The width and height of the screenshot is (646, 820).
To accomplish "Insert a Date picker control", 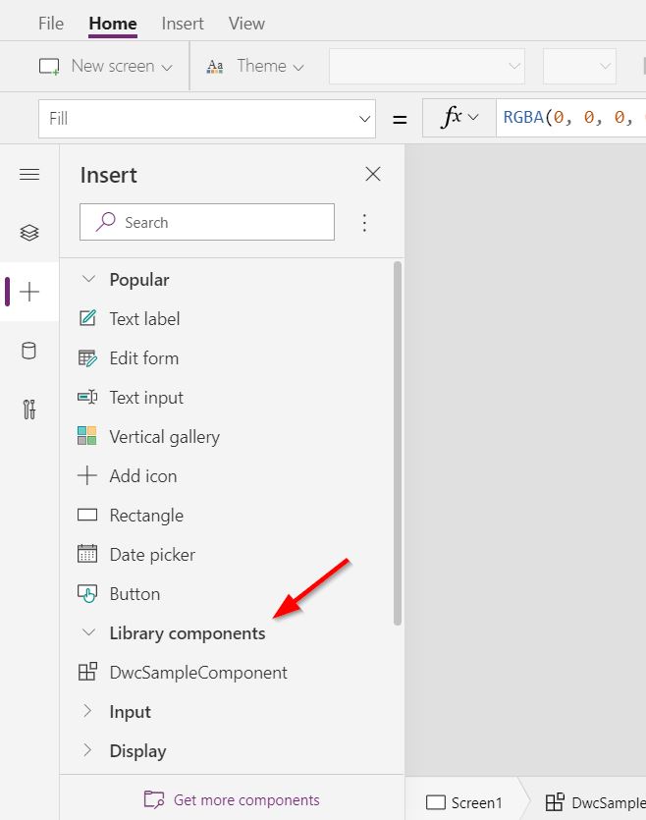I will [152, 554].
